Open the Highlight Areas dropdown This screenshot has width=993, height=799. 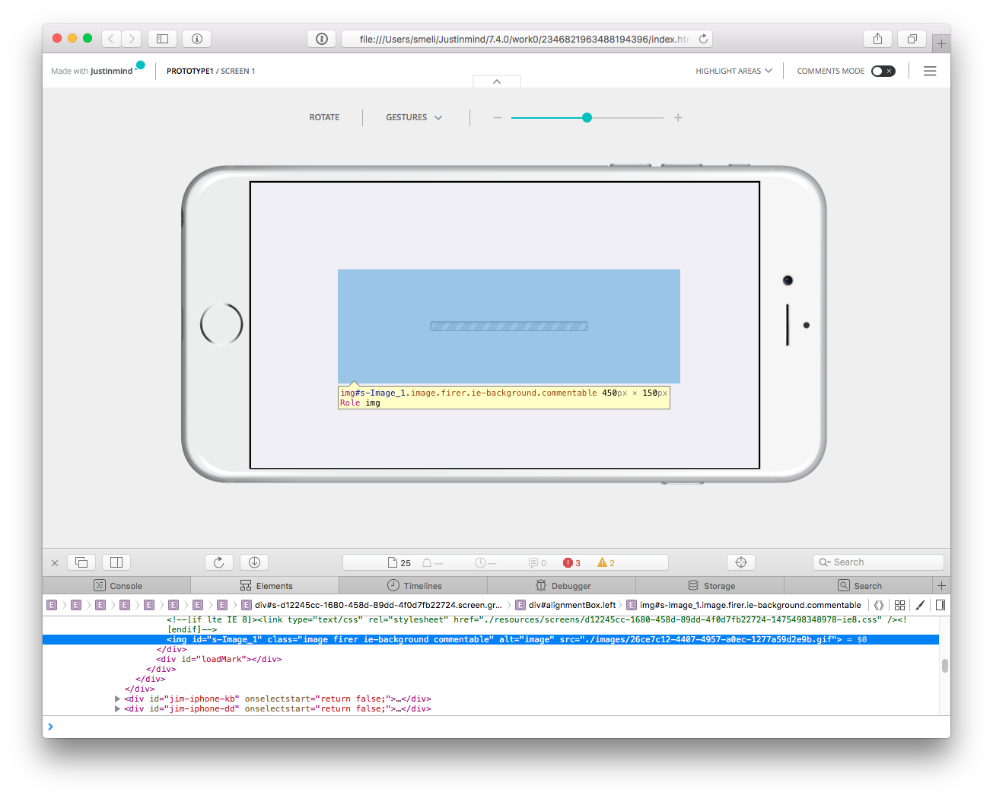(x=734, y=71)
